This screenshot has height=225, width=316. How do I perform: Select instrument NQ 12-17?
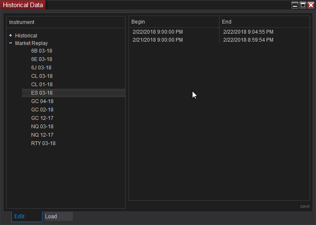(42, 135)
